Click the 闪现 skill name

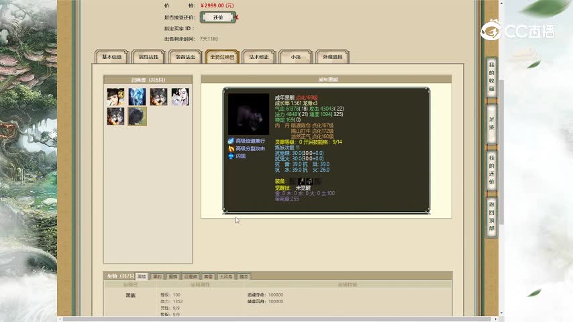pyautogui.click(x=241, y=156)
